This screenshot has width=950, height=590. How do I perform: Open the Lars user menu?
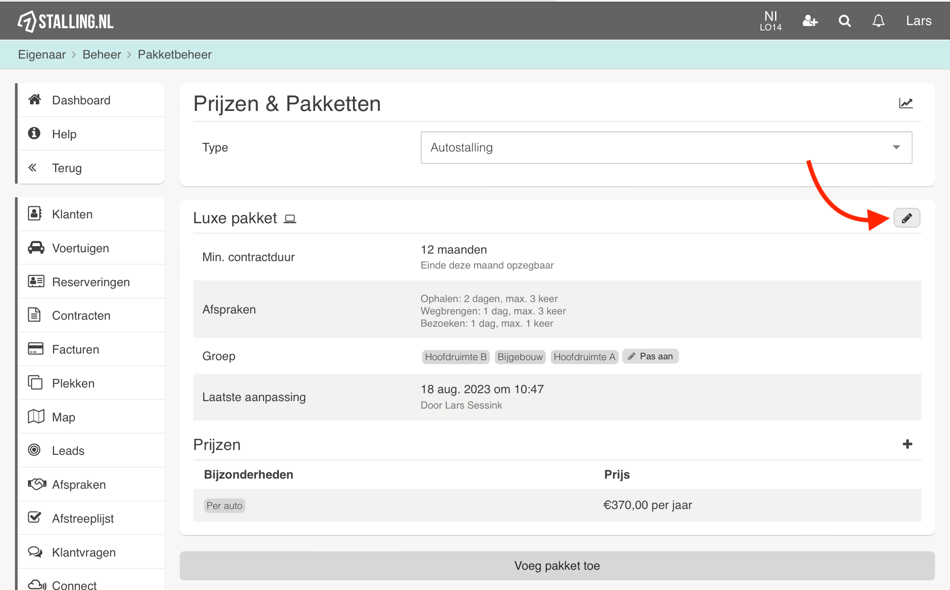[918, 21]
